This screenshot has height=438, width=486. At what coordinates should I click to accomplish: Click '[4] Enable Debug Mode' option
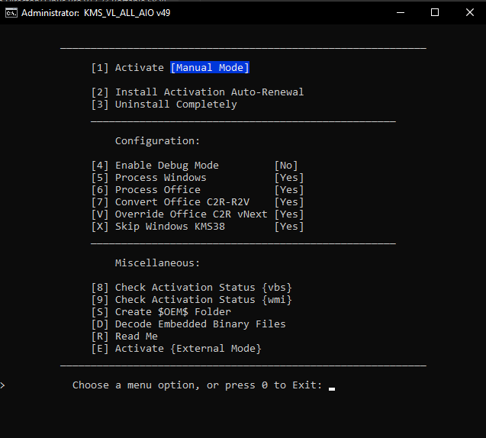pos(155,166)
